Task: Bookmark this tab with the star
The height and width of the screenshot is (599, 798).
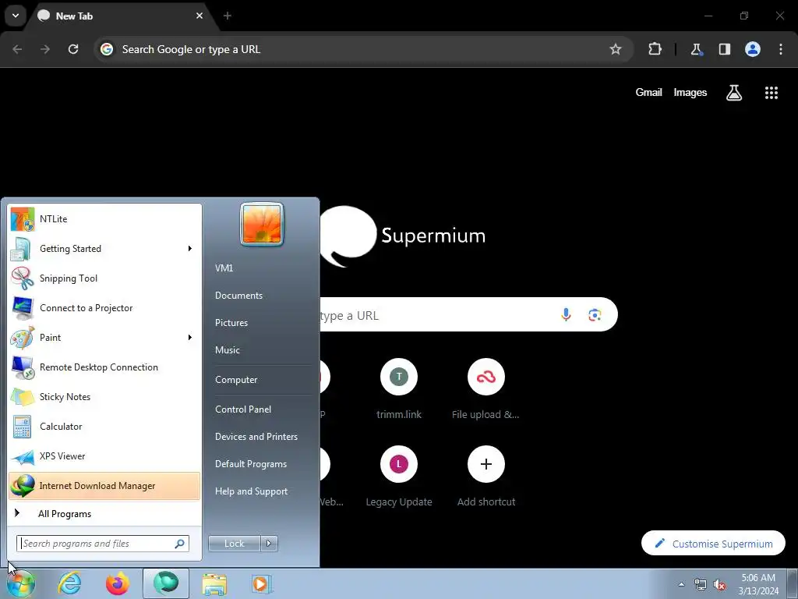Action: 616,49
